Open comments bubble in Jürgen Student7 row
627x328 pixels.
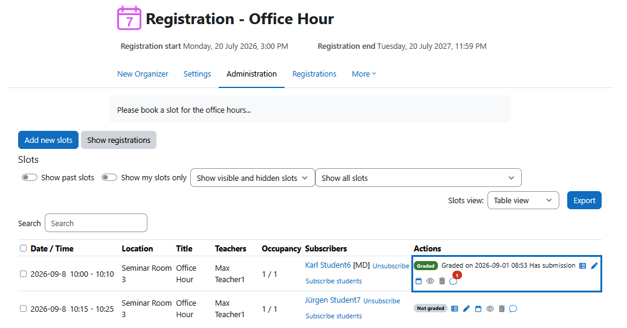coord(513,309)
